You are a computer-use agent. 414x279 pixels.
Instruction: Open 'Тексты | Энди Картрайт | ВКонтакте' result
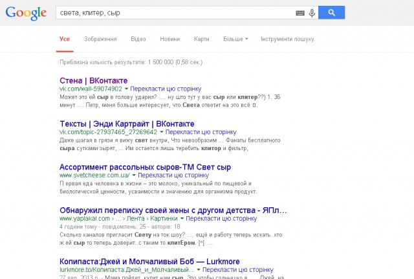click(118, 123)
